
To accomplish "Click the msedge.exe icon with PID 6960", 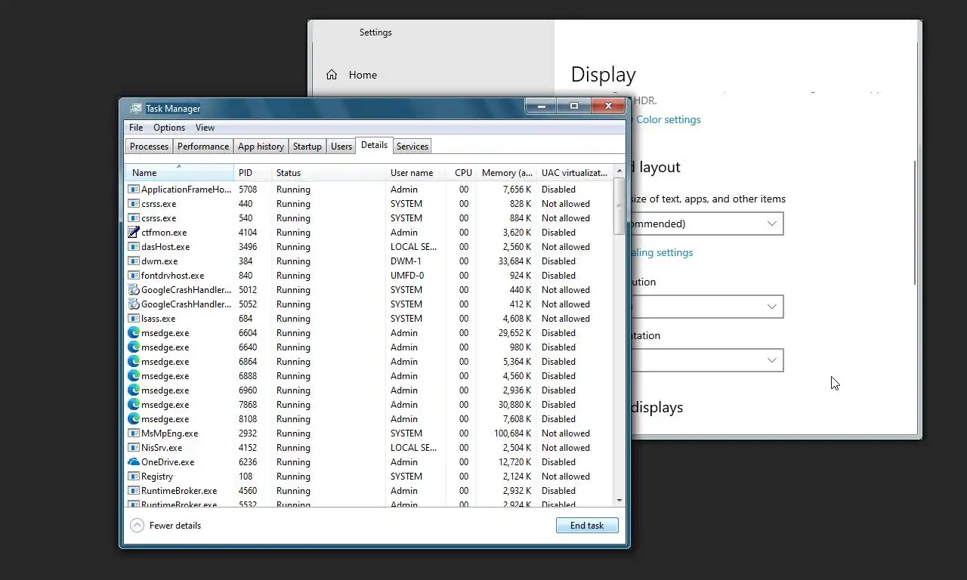I will point(134,390).
